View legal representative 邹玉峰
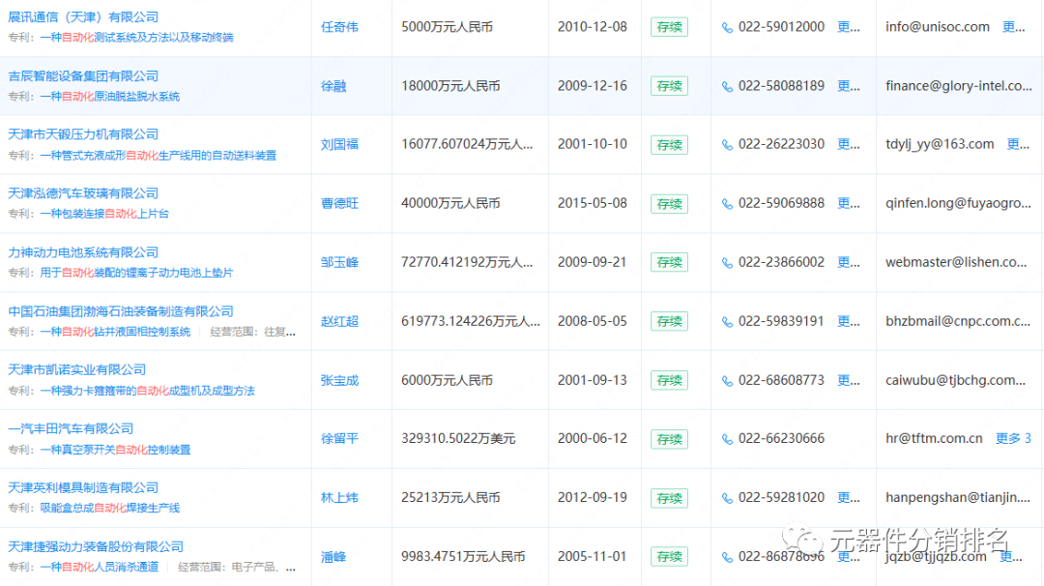Image resolution: width=1044 pixels, height=586 pixels. click(x=339, y=262)
